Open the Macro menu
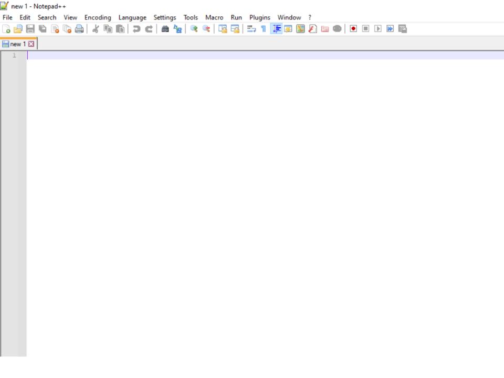The height and width of the screenshot is (378, 504). pyautogui.click(x=214, y=17)
